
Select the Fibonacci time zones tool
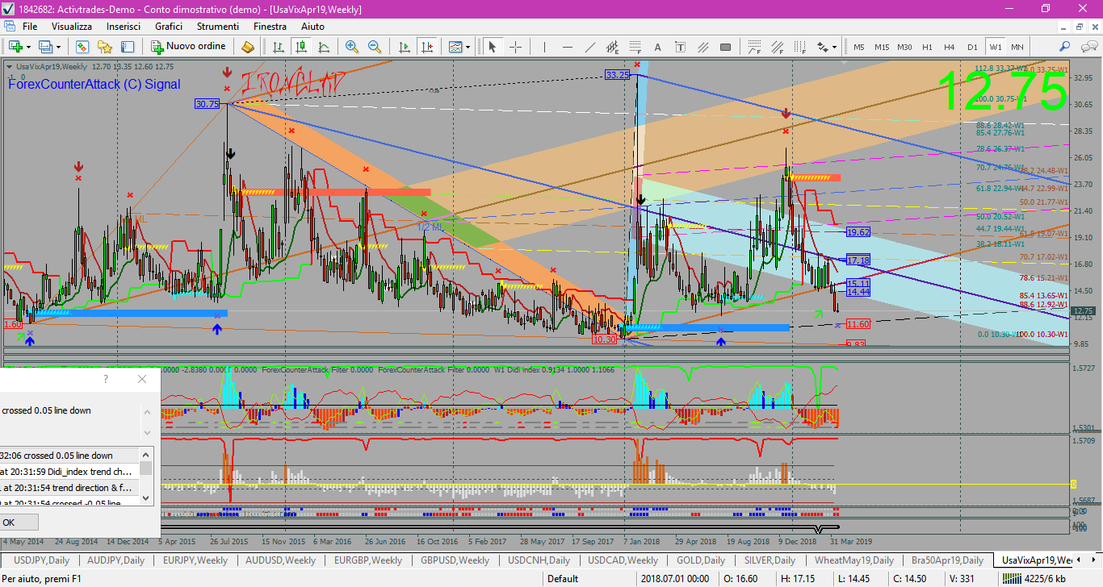point(800,47)
